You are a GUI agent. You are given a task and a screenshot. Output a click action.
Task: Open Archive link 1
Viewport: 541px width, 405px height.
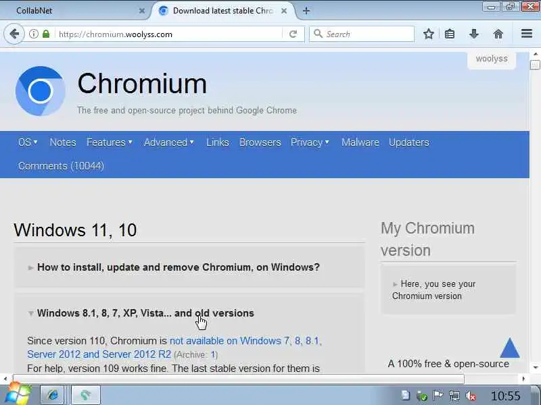pos(213,355)
